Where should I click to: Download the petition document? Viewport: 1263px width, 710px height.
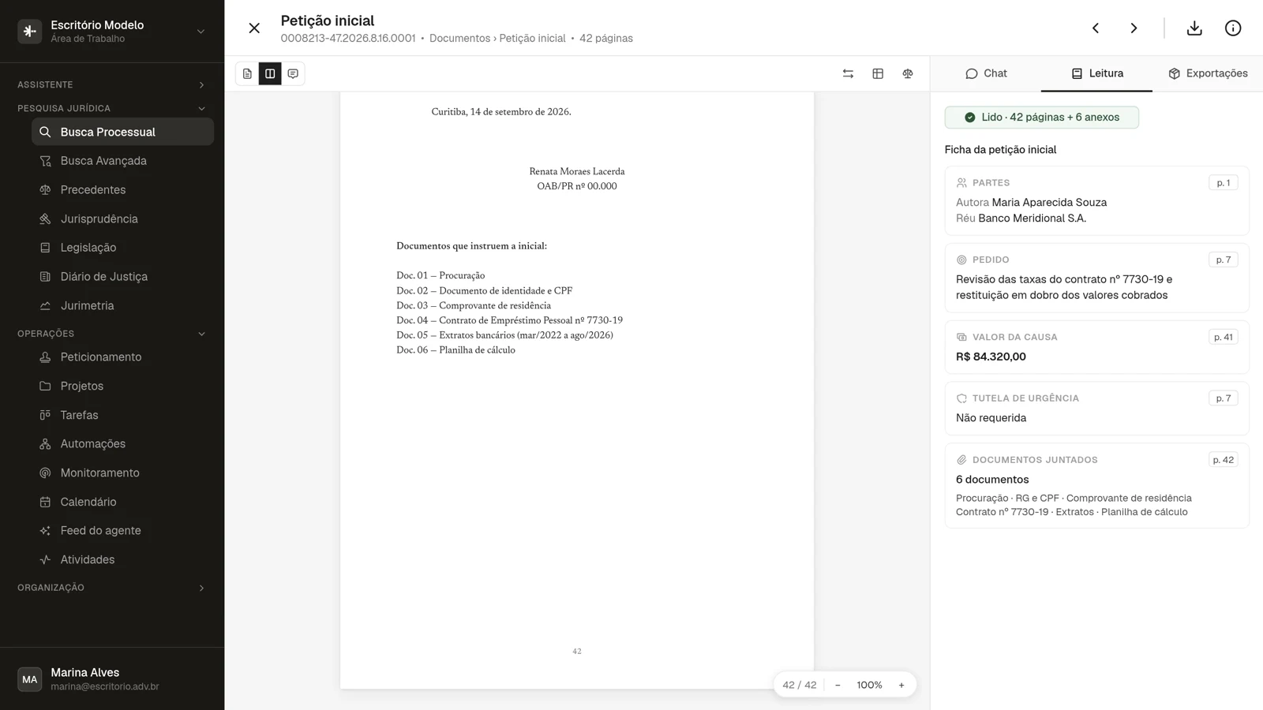click(1194, 28)
